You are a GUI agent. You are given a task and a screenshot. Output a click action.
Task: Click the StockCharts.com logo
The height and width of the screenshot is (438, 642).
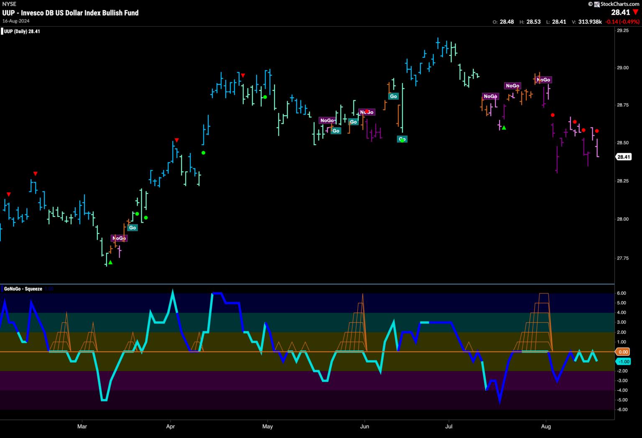click(614, 4)
